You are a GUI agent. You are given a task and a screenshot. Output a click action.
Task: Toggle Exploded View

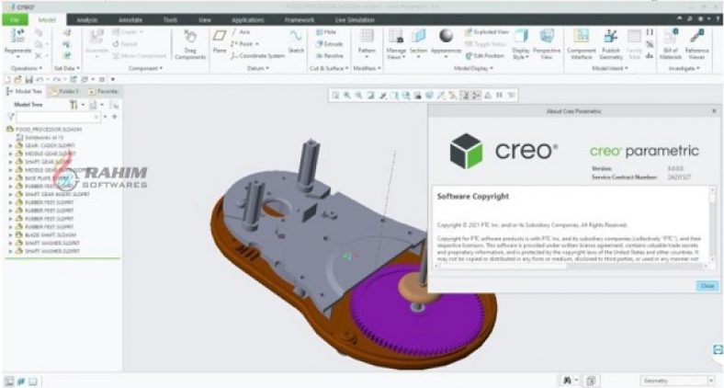point(486,32)
